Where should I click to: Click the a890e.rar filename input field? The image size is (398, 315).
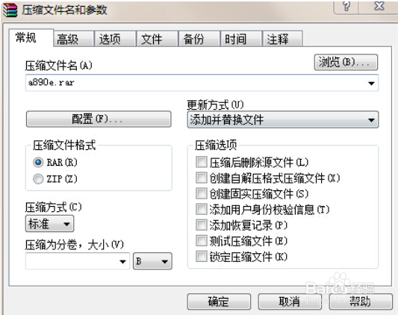pos(202,83)
